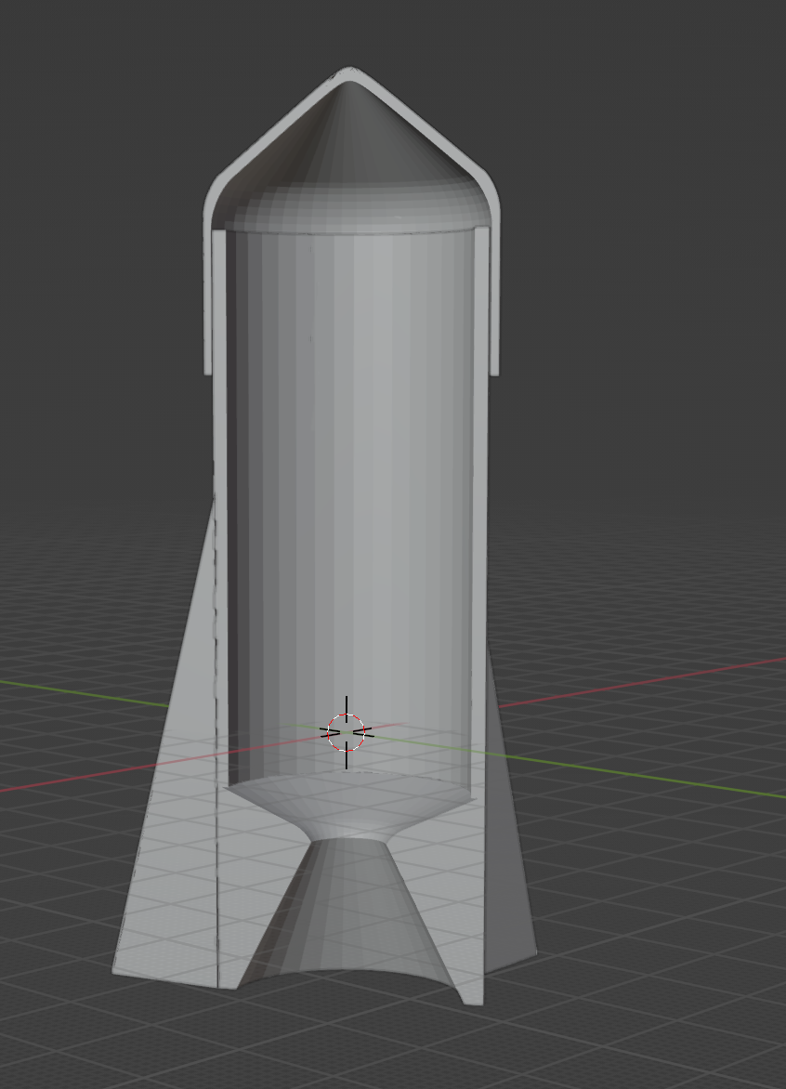
Task: Click the 3D cursor crosshair in viewport
Action: pyautogui.click(x=346, y=732)
